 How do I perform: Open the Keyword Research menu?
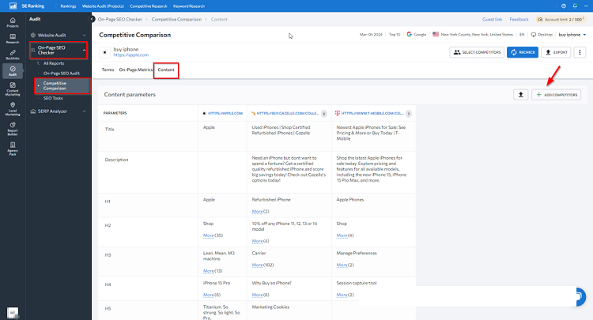(189, 6)
